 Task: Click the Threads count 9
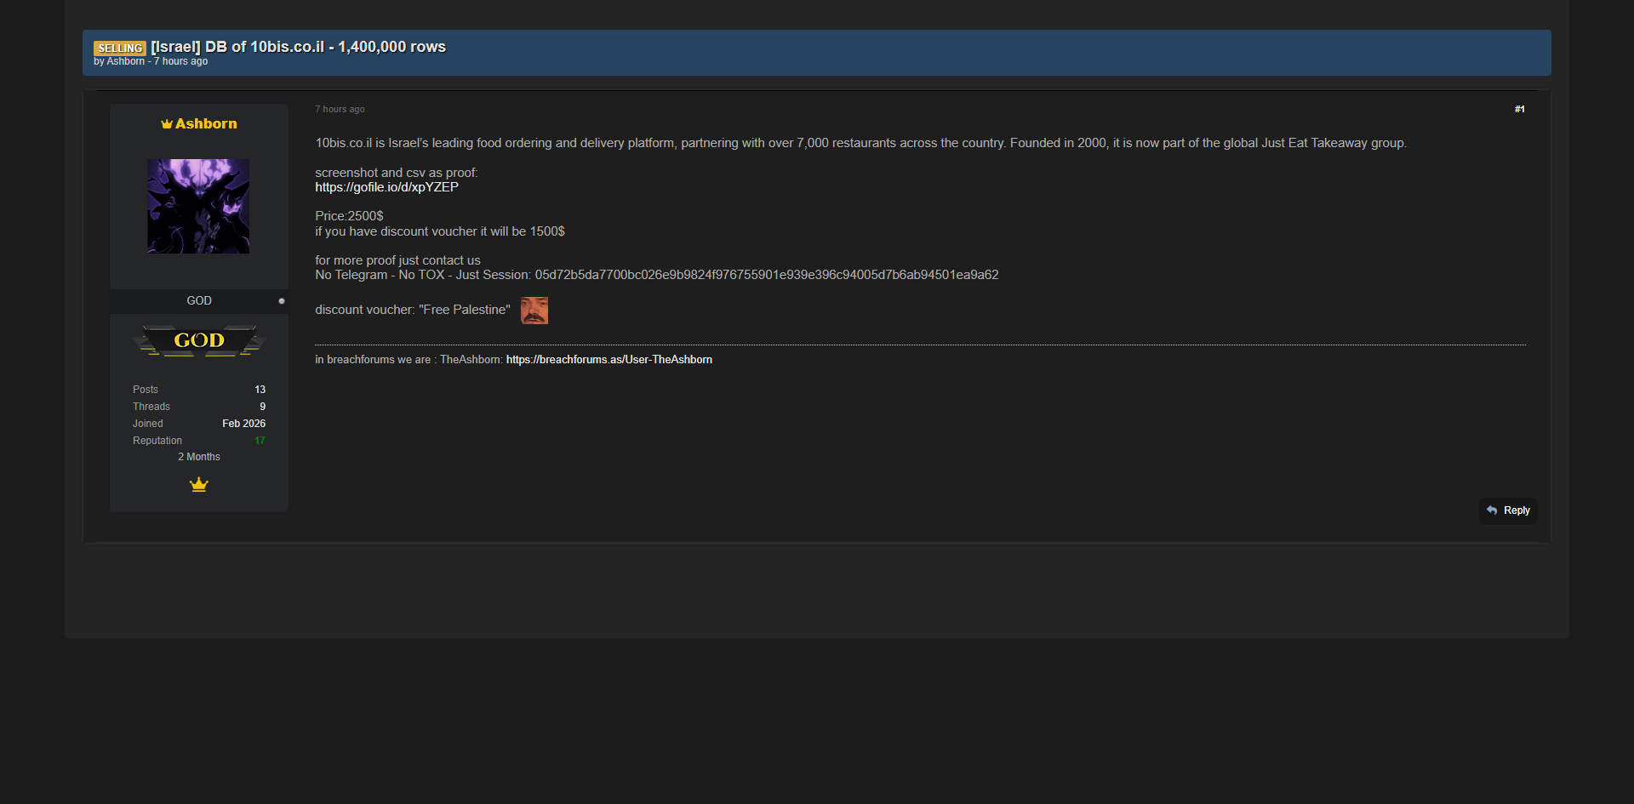click(262, 407)
